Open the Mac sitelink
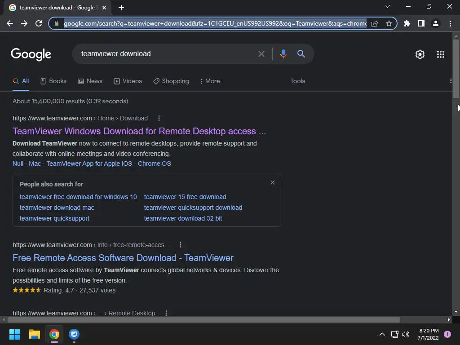This screenshot has height=345, width=460. pyautogui.click(x=35, y=164)
